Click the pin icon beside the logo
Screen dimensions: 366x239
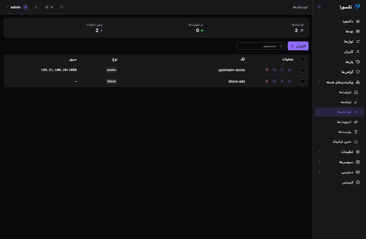click(319, 7)
